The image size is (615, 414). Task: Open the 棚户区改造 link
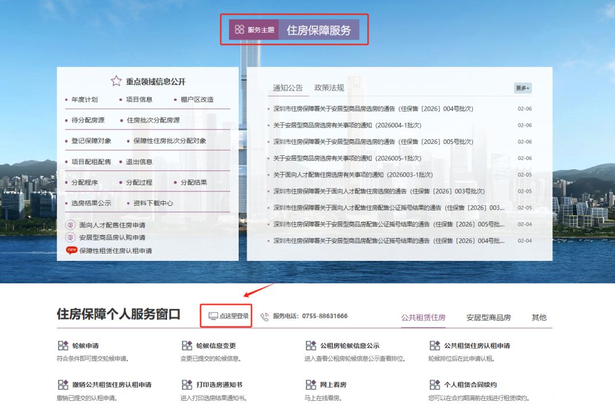pos(197,100)
